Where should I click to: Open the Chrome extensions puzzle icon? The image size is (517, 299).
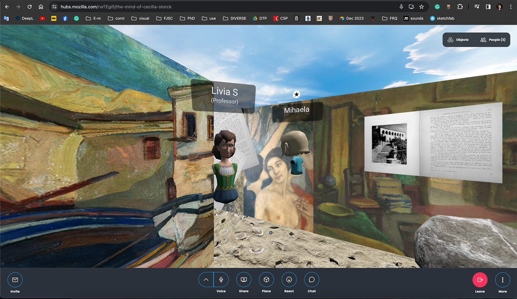click(x=460, y=7)
